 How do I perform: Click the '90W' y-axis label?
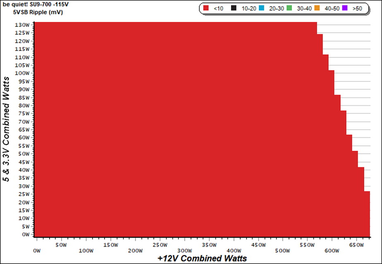click(x=24, y=89)
